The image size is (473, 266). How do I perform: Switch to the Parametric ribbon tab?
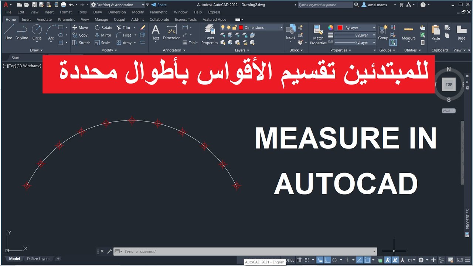66,19
